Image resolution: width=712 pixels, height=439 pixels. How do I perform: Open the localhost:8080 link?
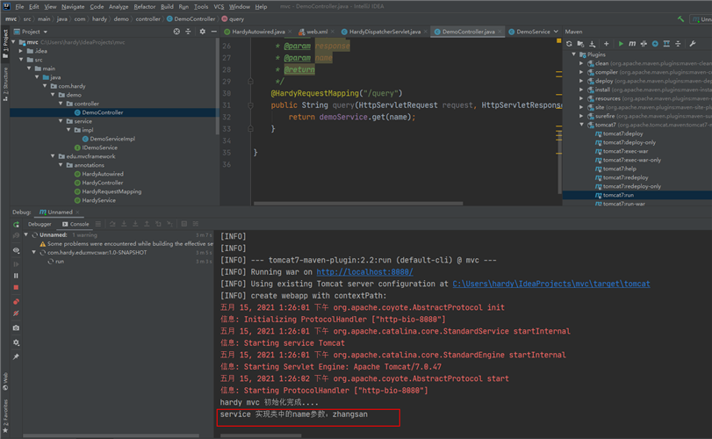coord(364,271)
